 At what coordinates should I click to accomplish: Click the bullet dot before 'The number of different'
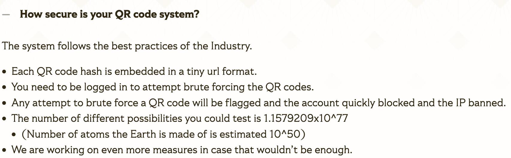pos(4,119)
